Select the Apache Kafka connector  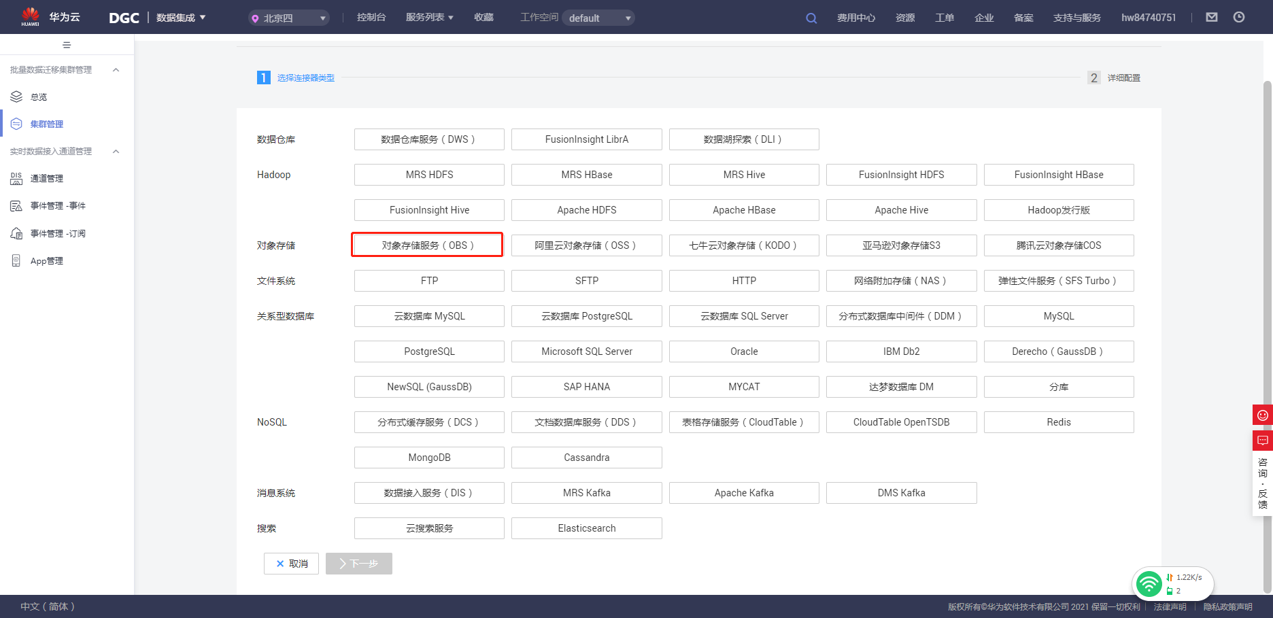coord(744,493)
